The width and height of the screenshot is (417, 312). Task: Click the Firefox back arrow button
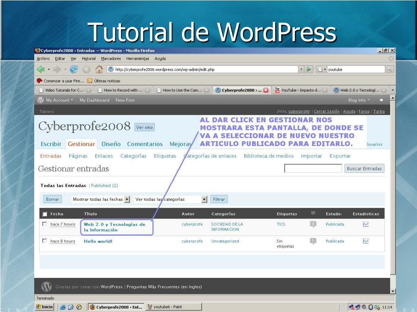(x=41, y=69)
